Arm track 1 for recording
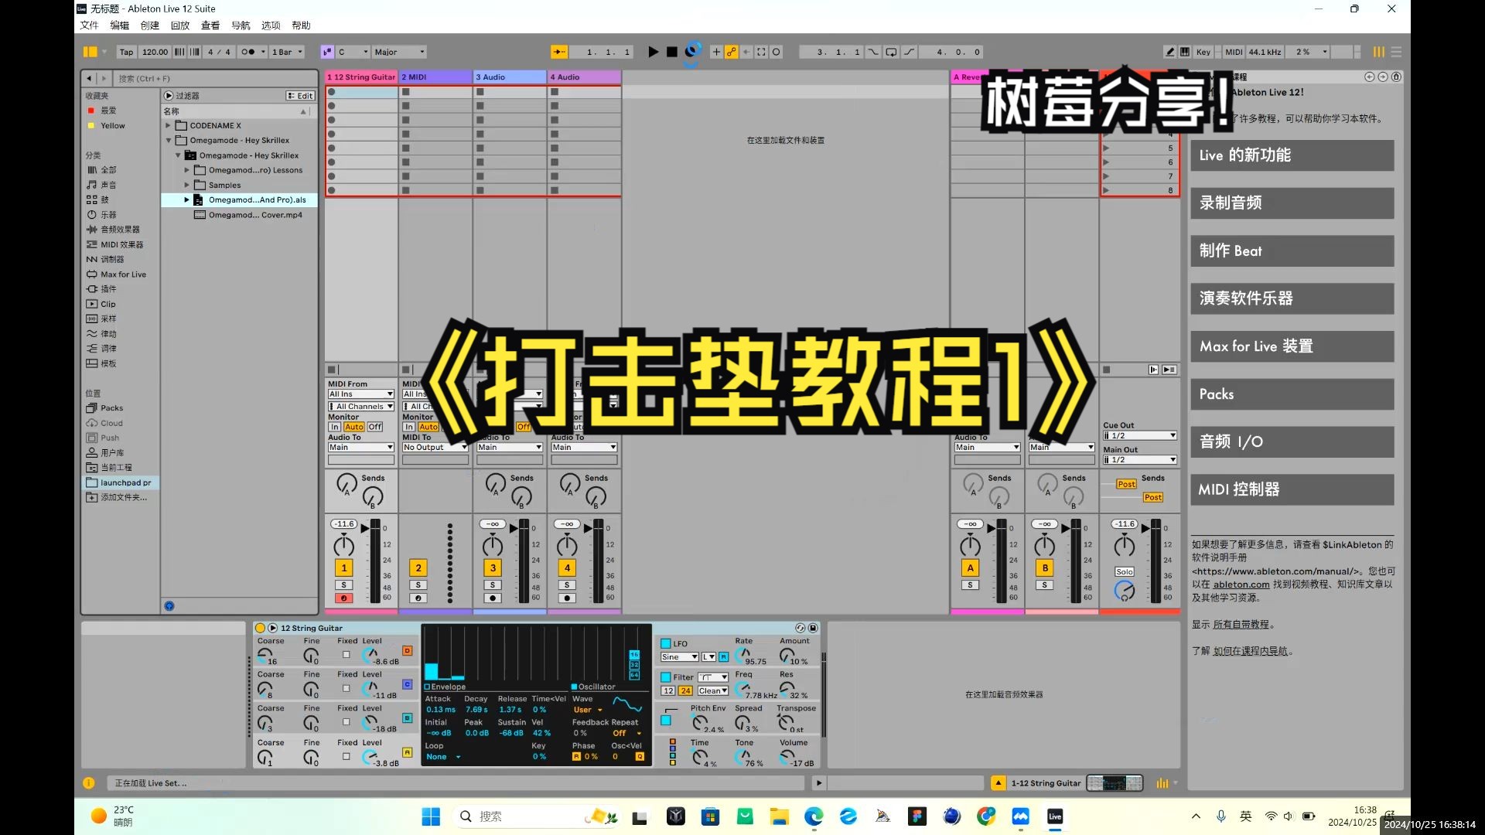 pos(344,598)
